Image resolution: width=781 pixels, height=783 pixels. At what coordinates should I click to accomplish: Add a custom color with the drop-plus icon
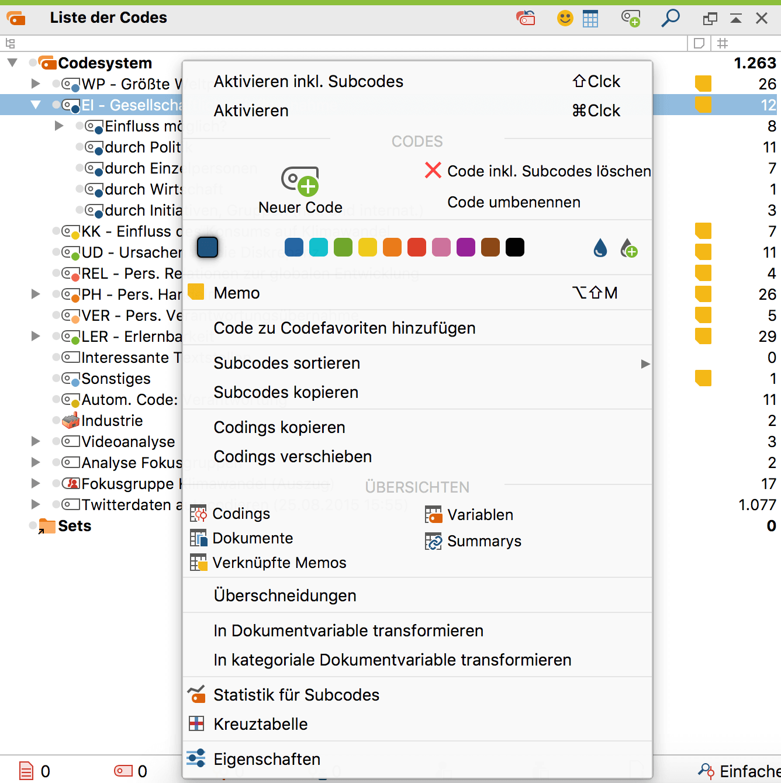coord(629,248)
